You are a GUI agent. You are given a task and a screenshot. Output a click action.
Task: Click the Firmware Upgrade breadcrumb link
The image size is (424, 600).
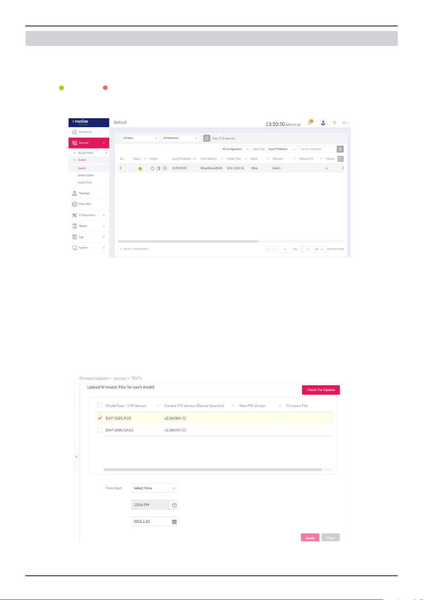(x=94, y=379)
